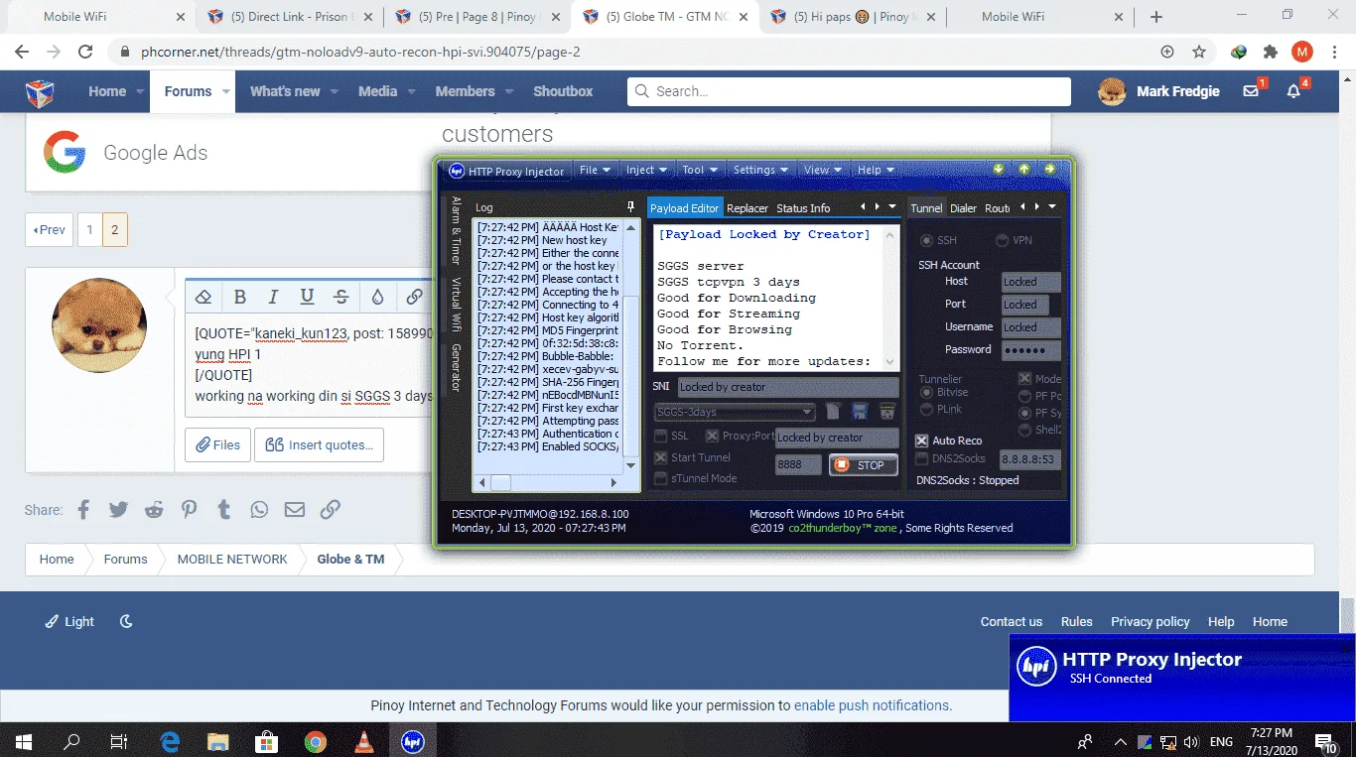This screenshot has width=1356, height=757.
Task: Share the thread on Twitter
Action: 118,510
